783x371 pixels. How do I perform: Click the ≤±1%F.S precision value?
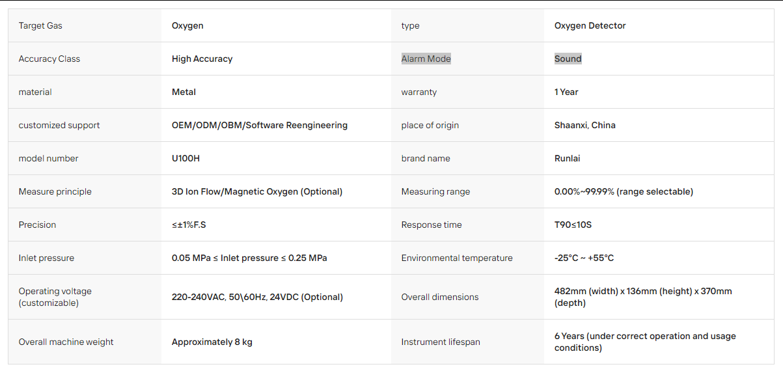[189, 225]
